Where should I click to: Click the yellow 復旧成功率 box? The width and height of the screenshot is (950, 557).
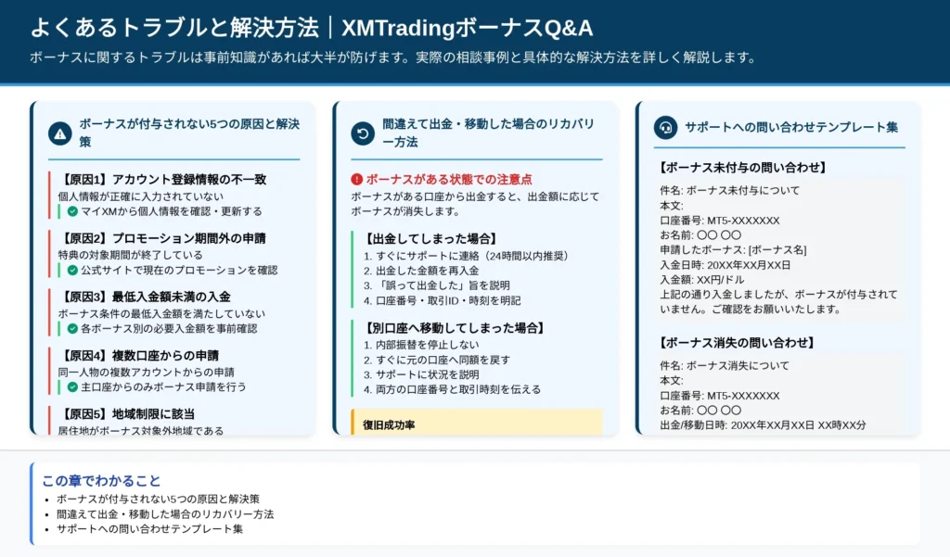coord(477,423)
